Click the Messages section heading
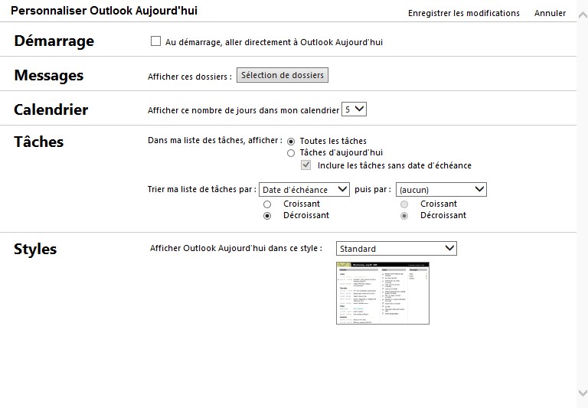The image size is (588, 408). (49, 75)
